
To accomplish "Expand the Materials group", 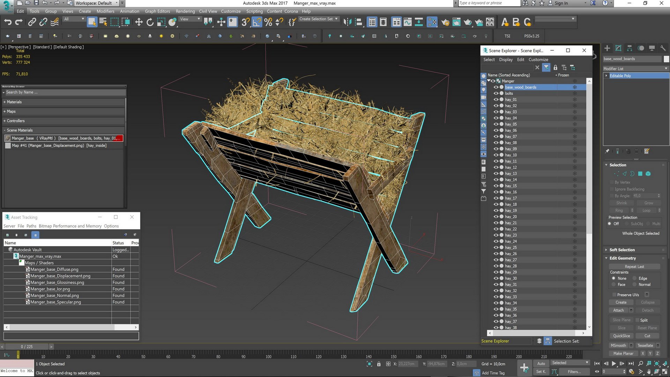I will click(5, 102).
